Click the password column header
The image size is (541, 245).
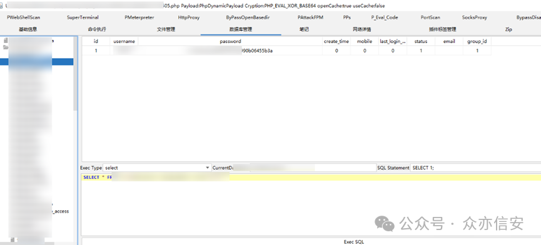click(x=230, y=41)
